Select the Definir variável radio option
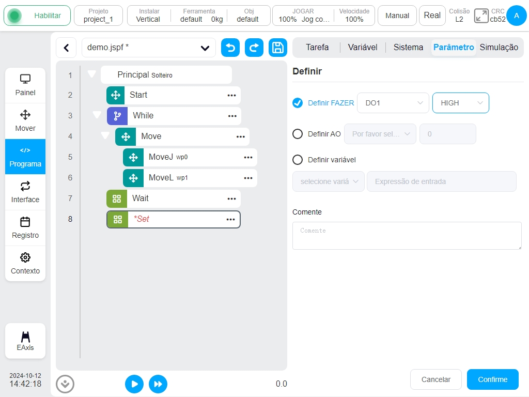This screenshot has width=529, height=397. coord(298,160)
